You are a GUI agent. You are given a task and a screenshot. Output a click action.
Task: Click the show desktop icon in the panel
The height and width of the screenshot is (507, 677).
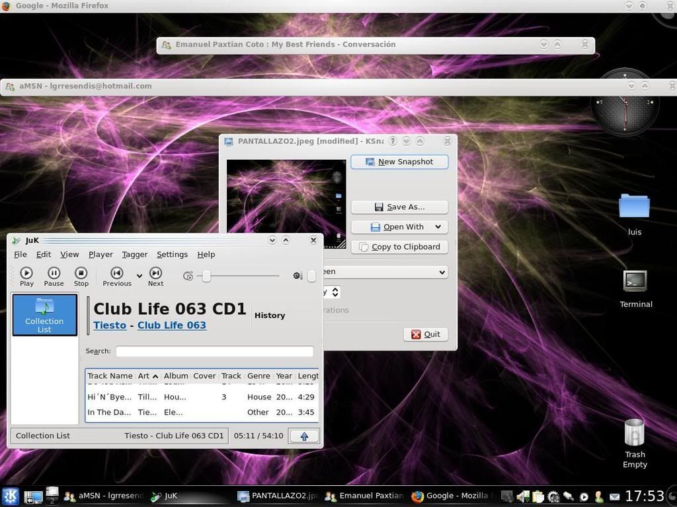coord(33,498)
